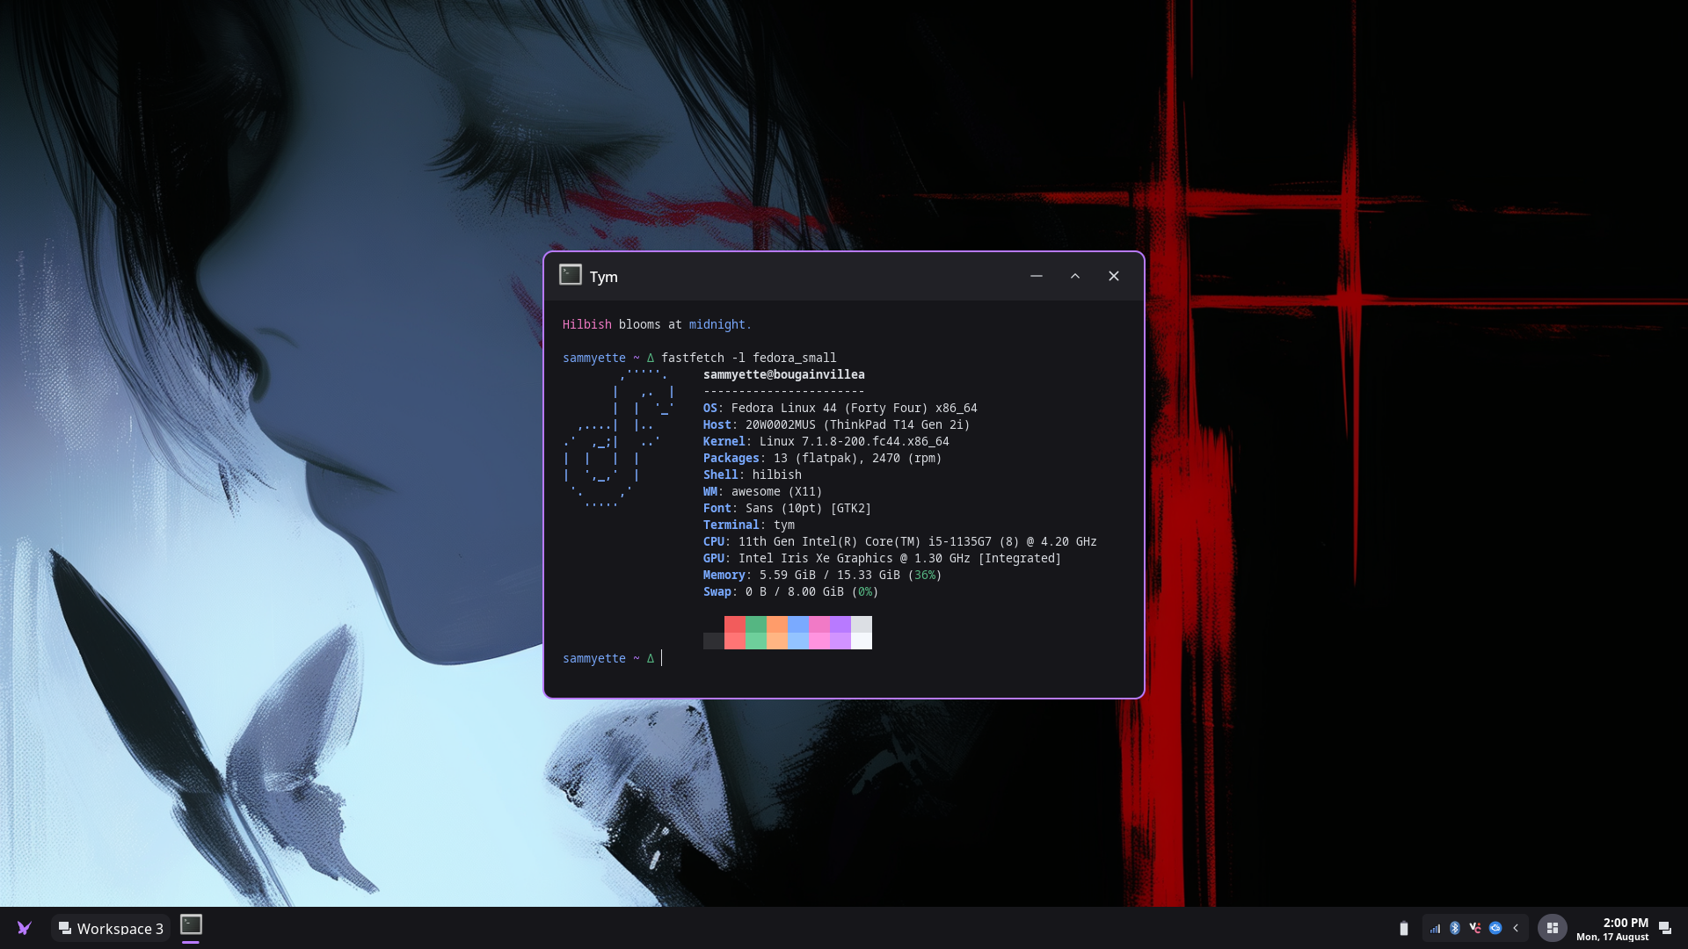Screen dimensions: 1688x949
Task: Click the Host line with ThinkPad T14 Gen 2i
Action: tap(837, 424)
